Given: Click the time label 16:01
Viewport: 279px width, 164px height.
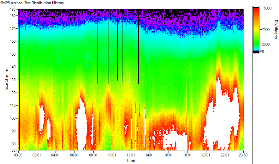Looking at the screenshot, I should (x=168, y=155).
